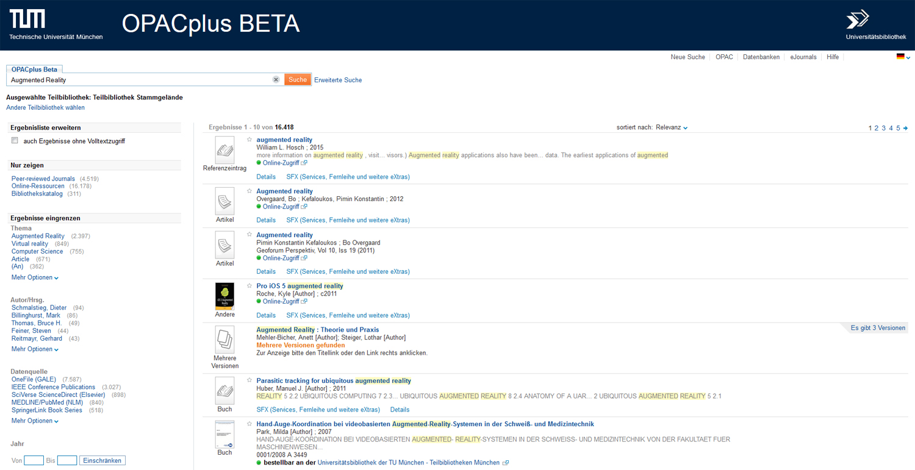This screenshot has height=470, width=915.
Task: Star the Parasitic tracking book entry
Action: pos(249,380)
